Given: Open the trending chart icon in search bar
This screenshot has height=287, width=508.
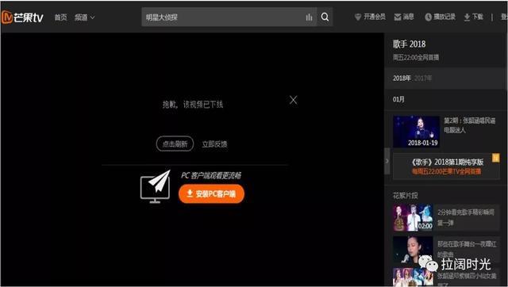Looking at the screenshot, I should (309, 17).
